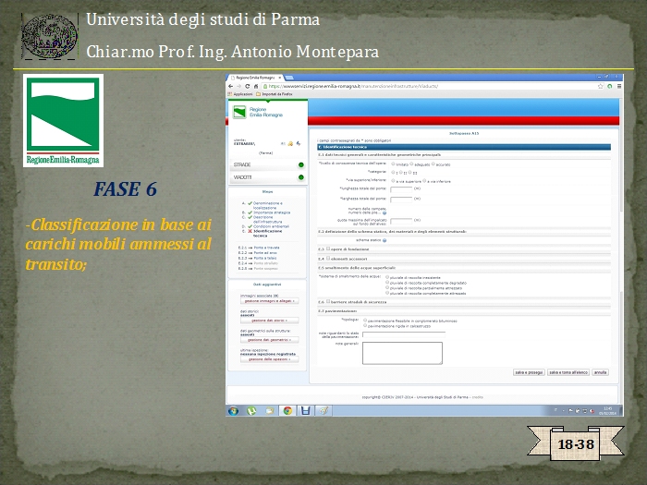Open 'Importanza strategica' step in the menu

click(x=268, y=213)
